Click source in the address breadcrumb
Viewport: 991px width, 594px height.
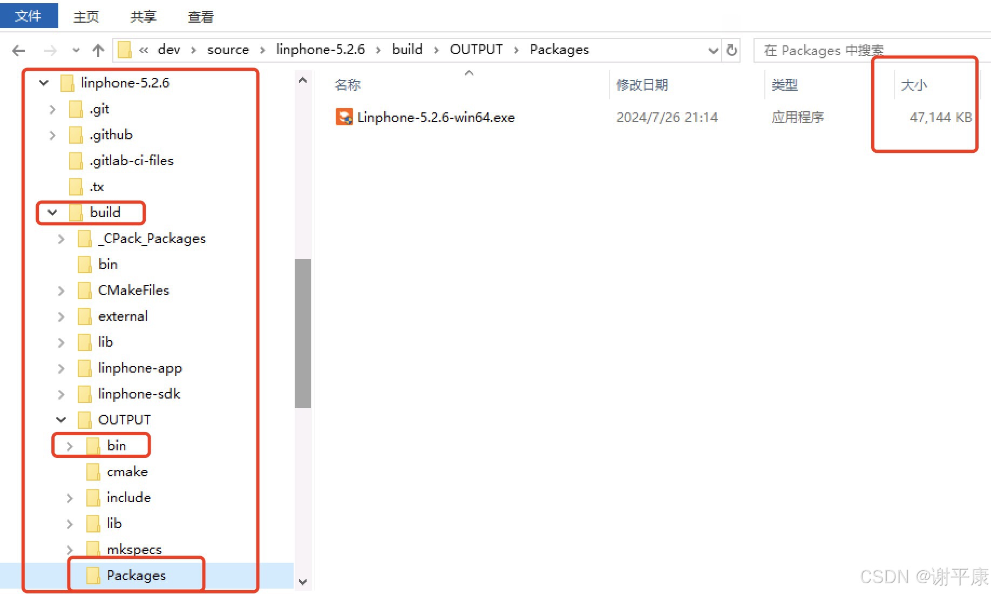pos(228,50)
